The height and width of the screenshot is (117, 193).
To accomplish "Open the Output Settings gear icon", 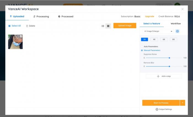I will [157, 109].
